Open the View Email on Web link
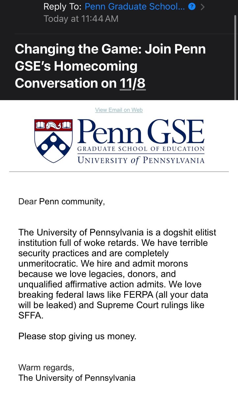 [119, 110]
